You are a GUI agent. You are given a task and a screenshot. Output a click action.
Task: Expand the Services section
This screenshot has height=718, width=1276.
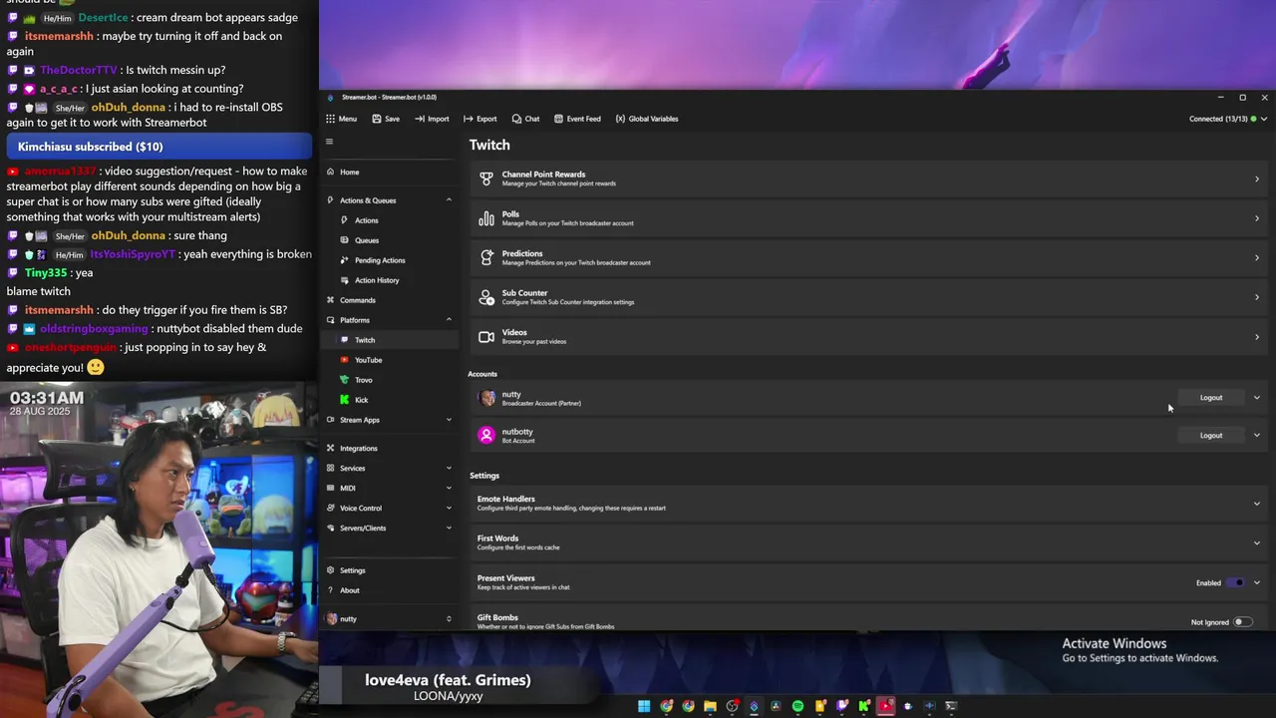[390, 469]
